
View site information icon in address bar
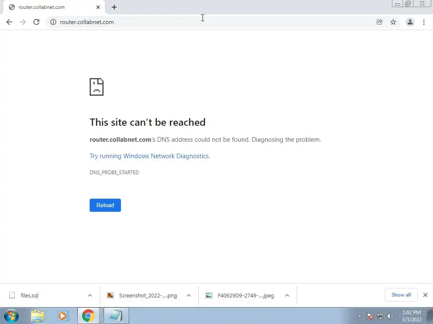53,22
